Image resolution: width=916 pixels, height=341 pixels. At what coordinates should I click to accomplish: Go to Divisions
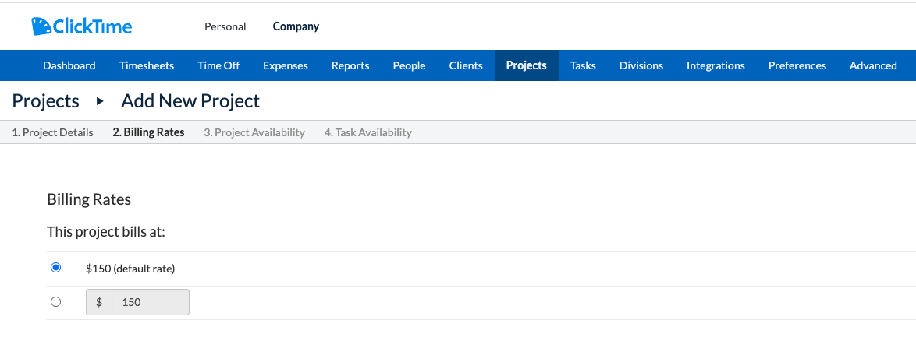[641, 65]
